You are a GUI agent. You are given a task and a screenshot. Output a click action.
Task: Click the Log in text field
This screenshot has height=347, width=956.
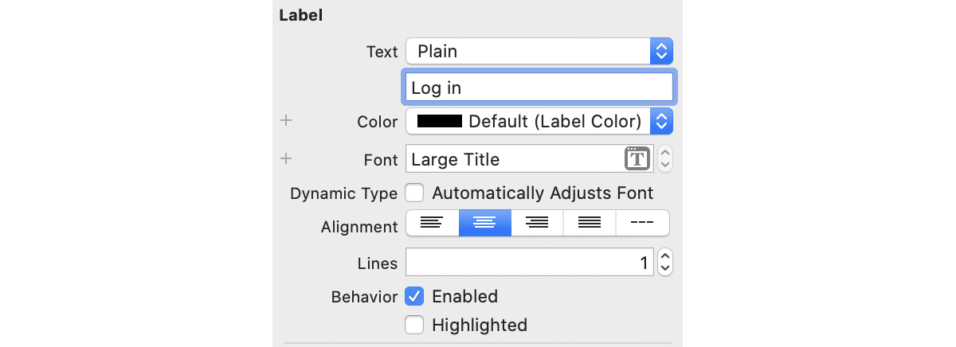(539, 88)
